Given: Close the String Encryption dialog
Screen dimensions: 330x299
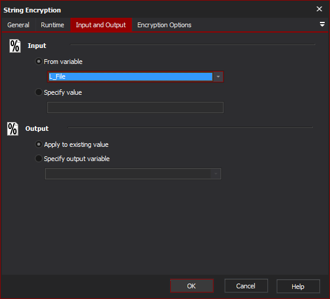Looking at the screenshot, I should (x=319, y=9).
